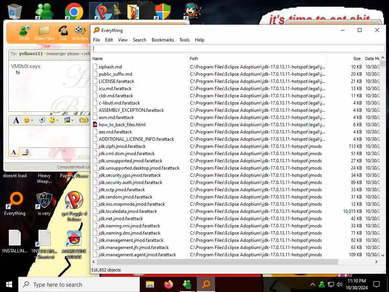Click Invite icon in messenger window
This screenshot has width=389, height=292.
24,33
